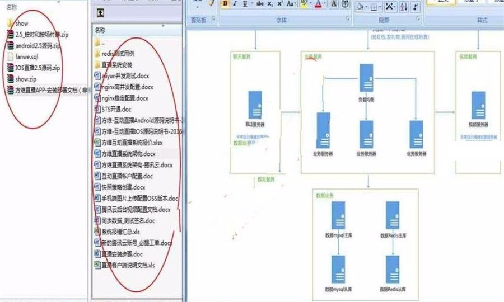Select 方维-互动直播IOS源码说明书 file
Viewport: 504px width, 302px height.
[x=138, y=131]
